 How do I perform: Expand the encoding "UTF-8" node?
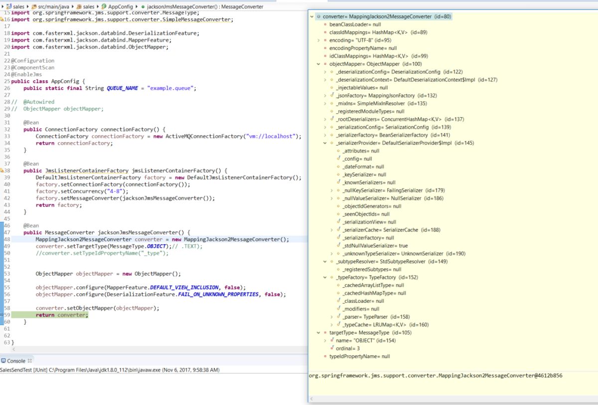(x=318, y=40)
